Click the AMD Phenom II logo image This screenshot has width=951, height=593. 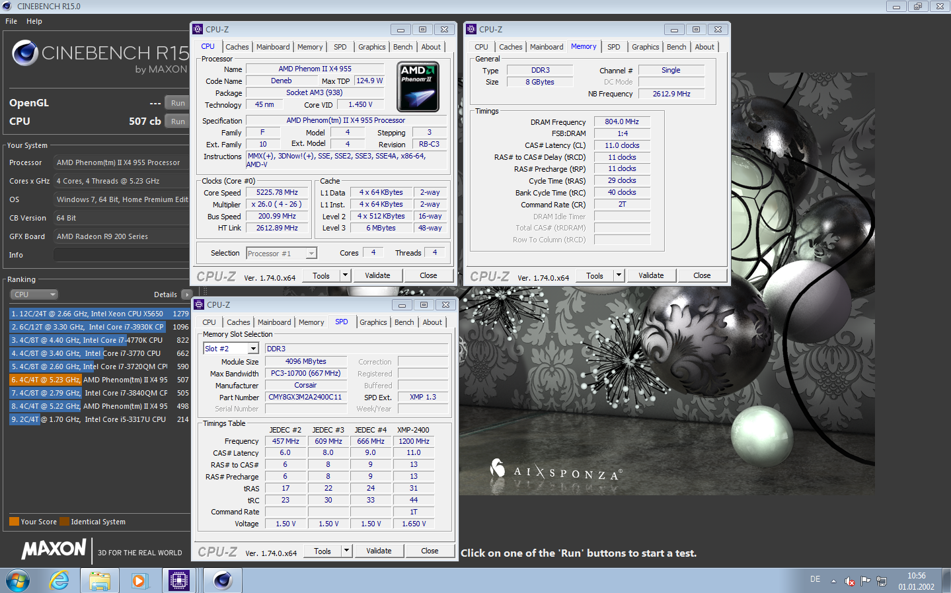tap(418, 87)
